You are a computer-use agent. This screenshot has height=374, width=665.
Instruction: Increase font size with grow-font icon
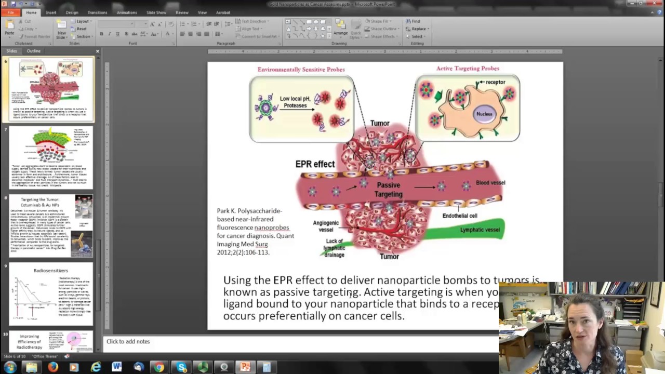pos(152,24)
